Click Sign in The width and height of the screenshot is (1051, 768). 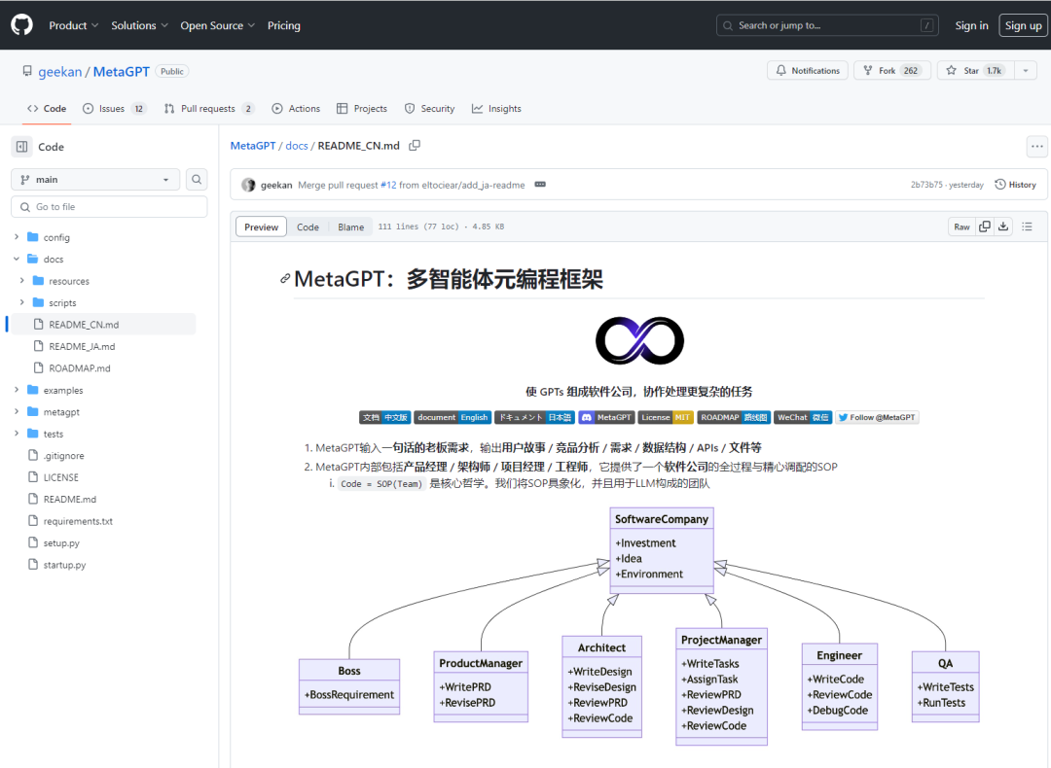(x=971, y=25)
